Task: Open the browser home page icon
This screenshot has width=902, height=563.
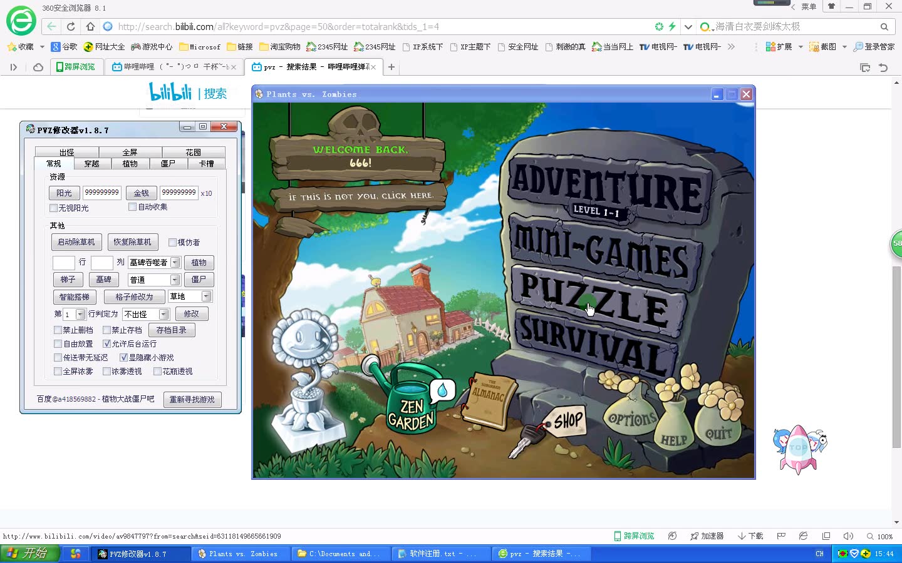Action: click(90, 26)
